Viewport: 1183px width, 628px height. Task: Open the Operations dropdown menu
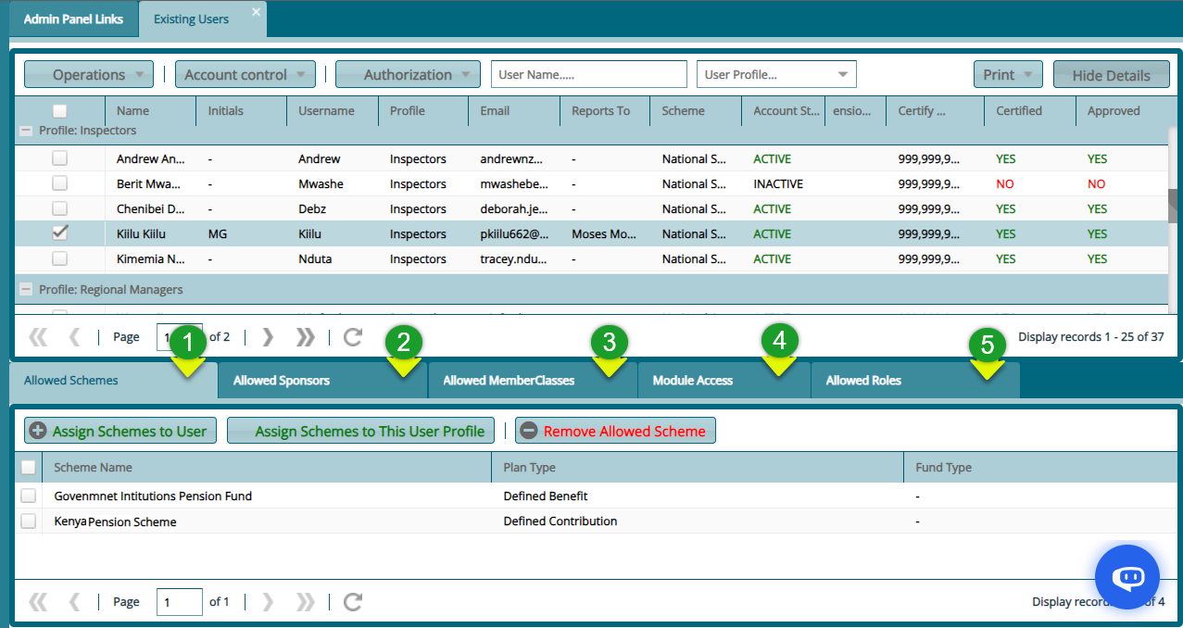89,75
